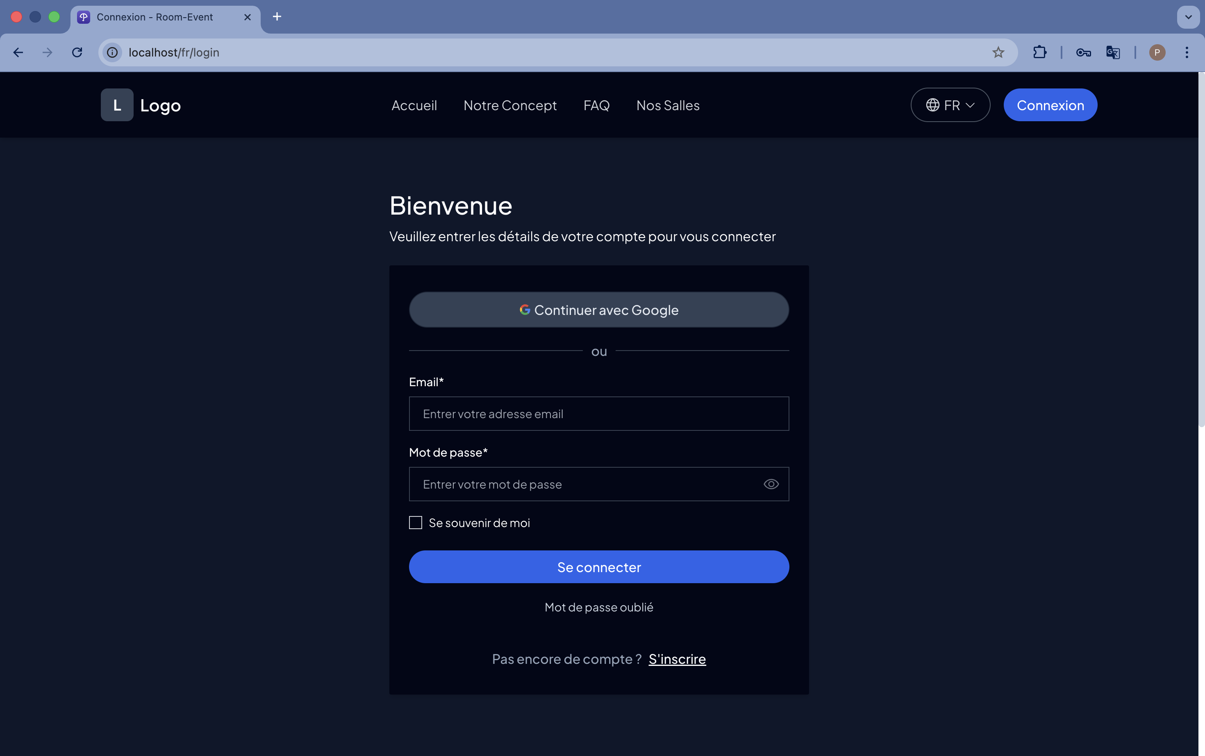
Task: Click the site info icon in address bar
Action: [112, 52]
